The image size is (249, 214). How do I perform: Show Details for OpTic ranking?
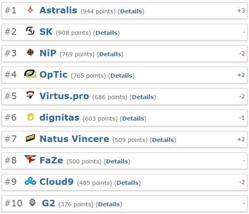coord(121,76)
